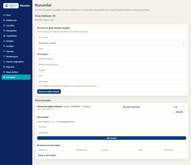Open Özet in the sidebar
Image resolution: width=191 pixels, height=165 pixels.
tap(16, 15)
